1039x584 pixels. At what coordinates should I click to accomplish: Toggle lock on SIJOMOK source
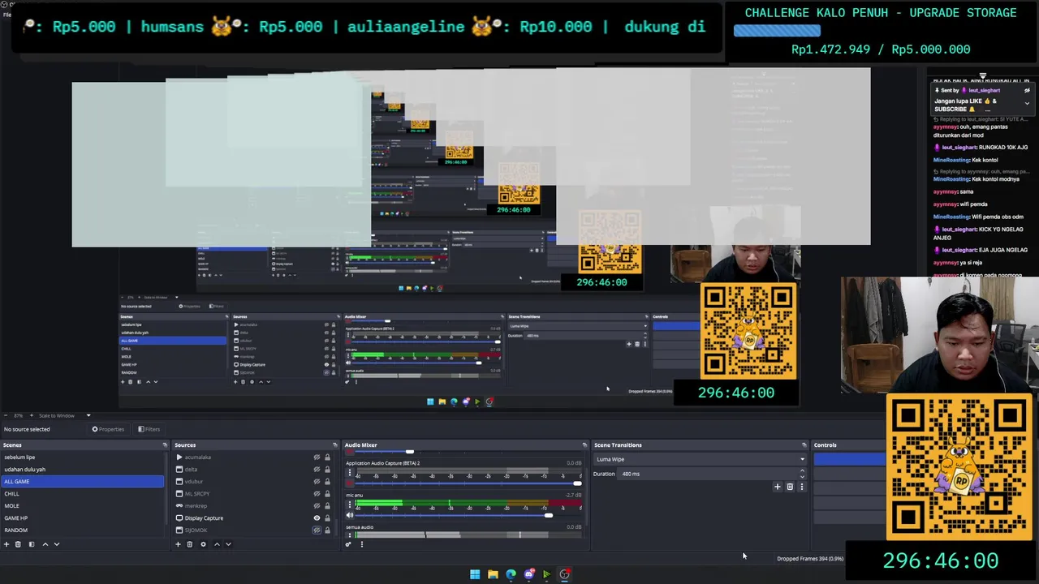pos(327,530)
